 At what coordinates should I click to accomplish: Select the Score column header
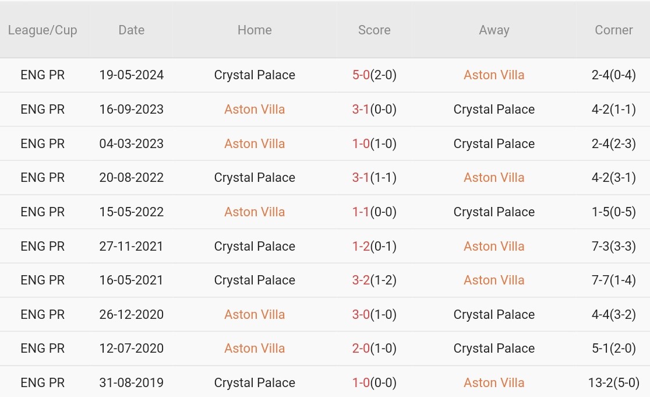[x=374, y=30]
